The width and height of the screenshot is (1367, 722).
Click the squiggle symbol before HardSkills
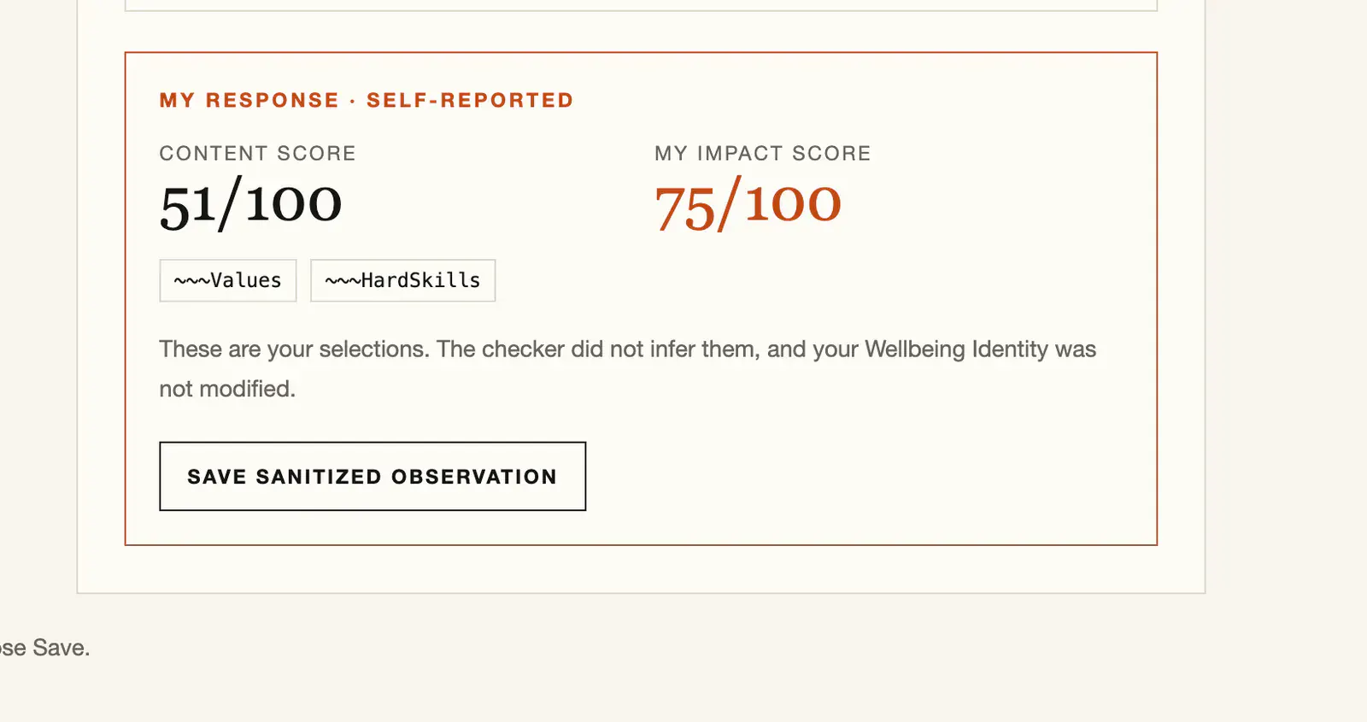[x=343, y=280]
